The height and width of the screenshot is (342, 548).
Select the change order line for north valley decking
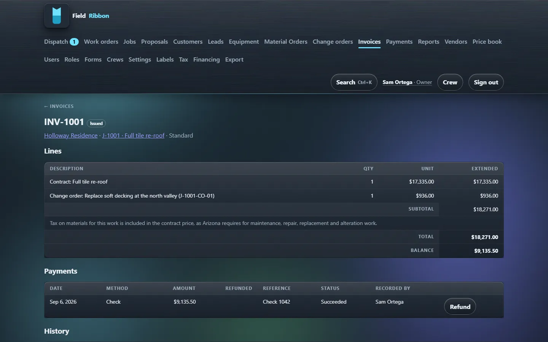click(132, 196)
